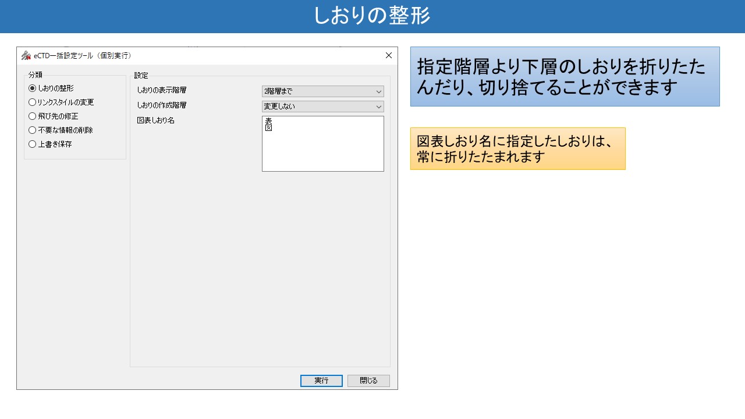This screenshot has height=419, width=745.
Task: Click the eCTD一括設定ツール（個別実行）window title
Action: [x=83, y=56]
